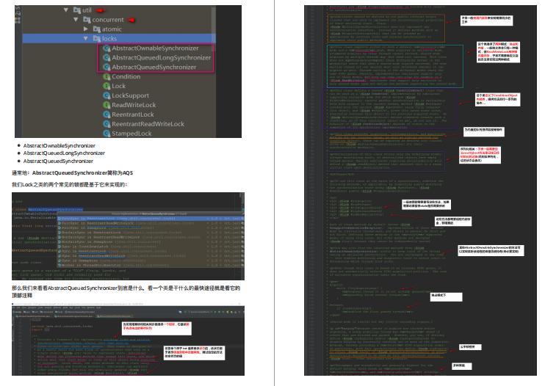The image size is (545, 386).
Task: Choose Sync in CountDownLatch implementation
Action: (x=151, y=247)
